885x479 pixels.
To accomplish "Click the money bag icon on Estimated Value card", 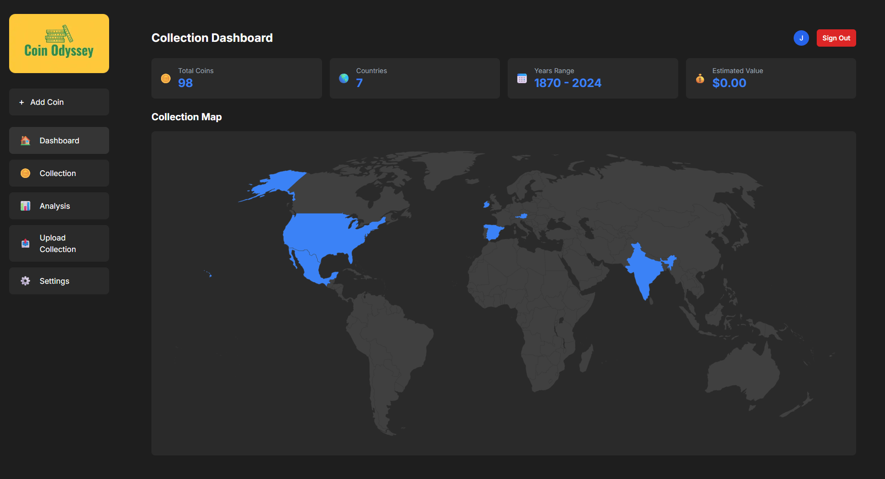I will coord(700,78).
